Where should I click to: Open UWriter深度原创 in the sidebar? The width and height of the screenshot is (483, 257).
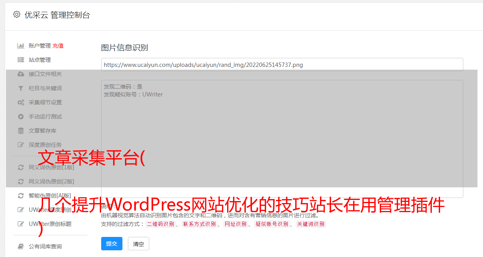50,210
